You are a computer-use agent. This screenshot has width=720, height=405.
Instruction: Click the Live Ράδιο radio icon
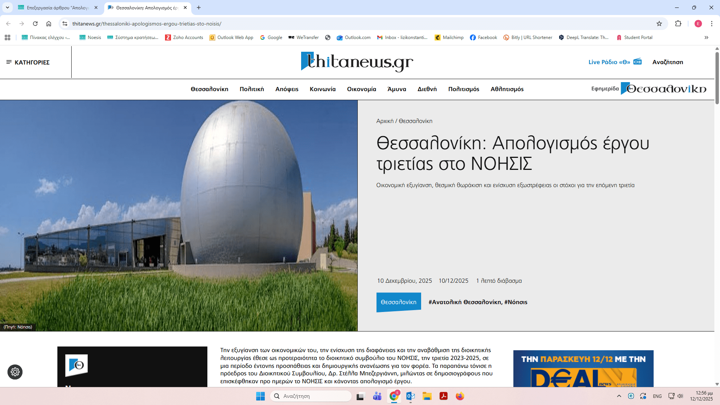[637, 62]
